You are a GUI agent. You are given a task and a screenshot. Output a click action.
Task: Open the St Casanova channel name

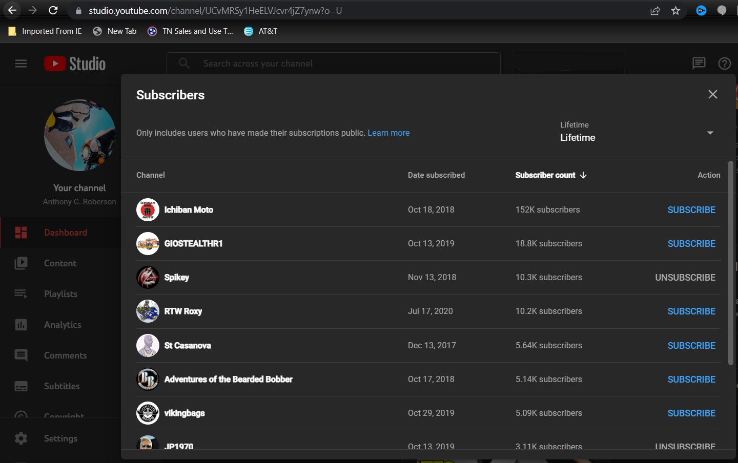click(x=188, y=346)
